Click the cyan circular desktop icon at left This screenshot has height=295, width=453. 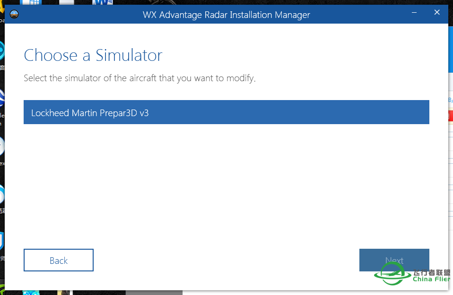pyautogui.click(x=2, y=50)
